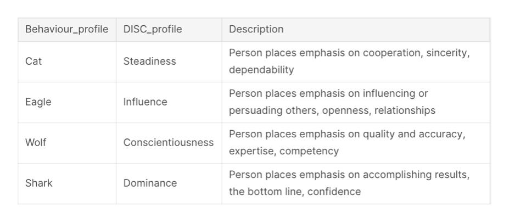Screen dimensions: 526x223
Task: Select the Wolf cell
Action: [x=67, y=143]
